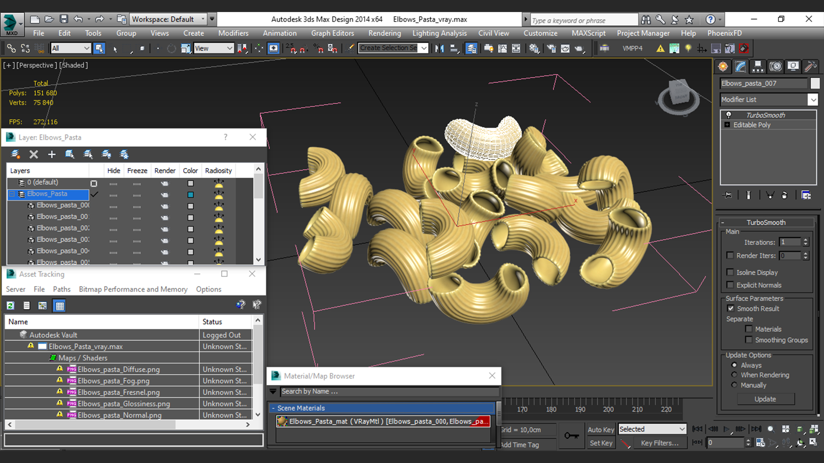
Task: Open the Modifiers menu
Action: click(233, 33)
